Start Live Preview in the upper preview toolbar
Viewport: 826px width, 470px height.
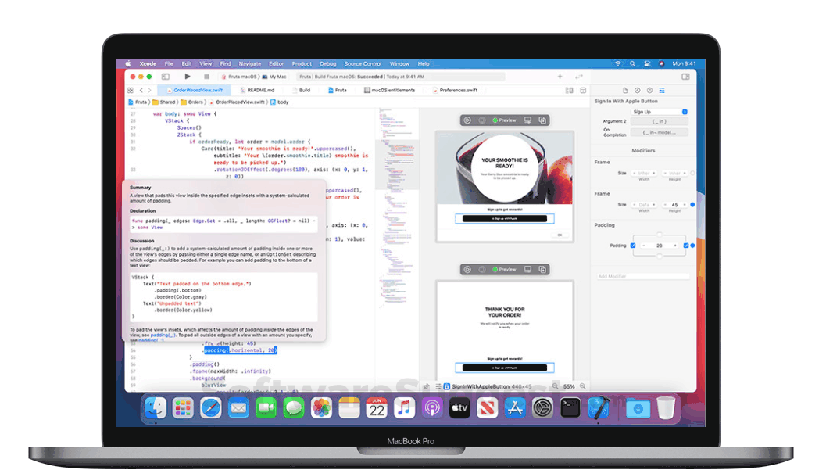click(x=467, y=120)
